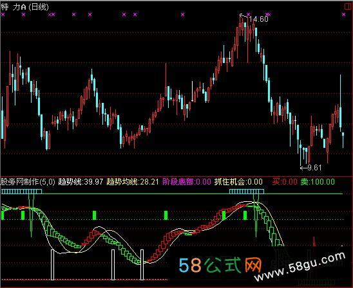Image resolution: width=353 pixels, height=288 pixels.
Task: Select the purple marker above the 14.60 peak
Action: (248, 14)
